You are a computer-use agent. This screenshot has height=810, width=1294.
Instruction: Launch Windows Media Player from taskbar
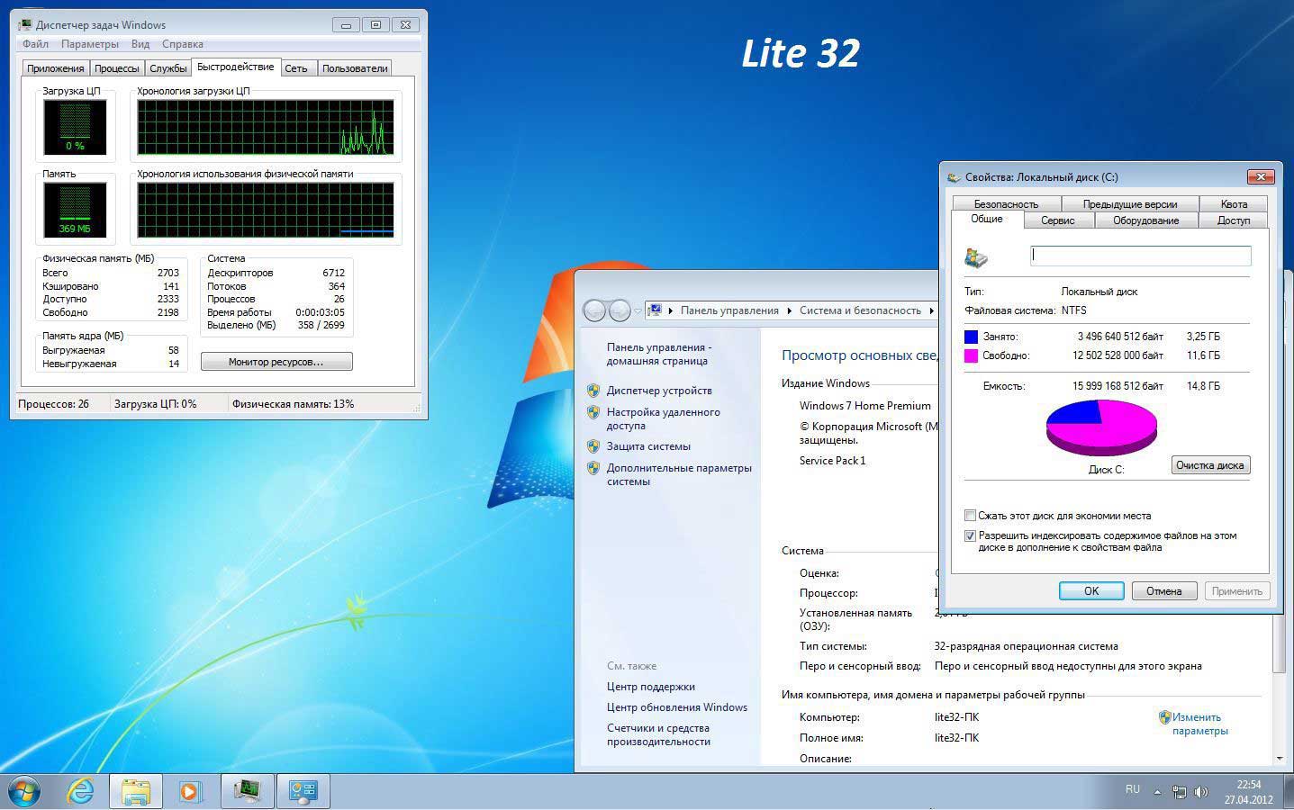[x=190, y=791]
